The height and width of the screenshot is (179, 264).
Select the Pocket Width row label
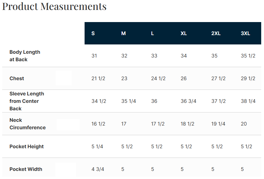point(26,169)
